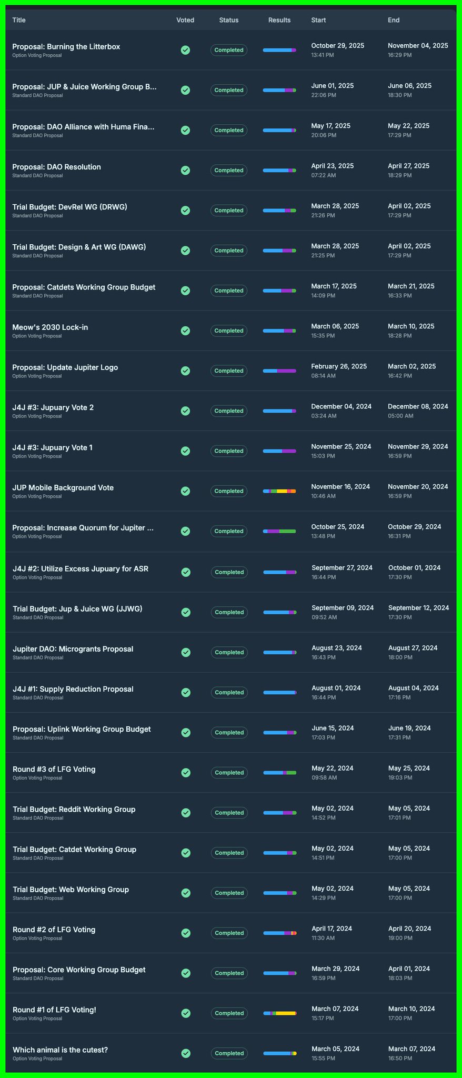The width and height of the screenshot is (462, 1078).
Task: Click Completed status for Round #1 of LFG Voting
Action: [229, 1013]
